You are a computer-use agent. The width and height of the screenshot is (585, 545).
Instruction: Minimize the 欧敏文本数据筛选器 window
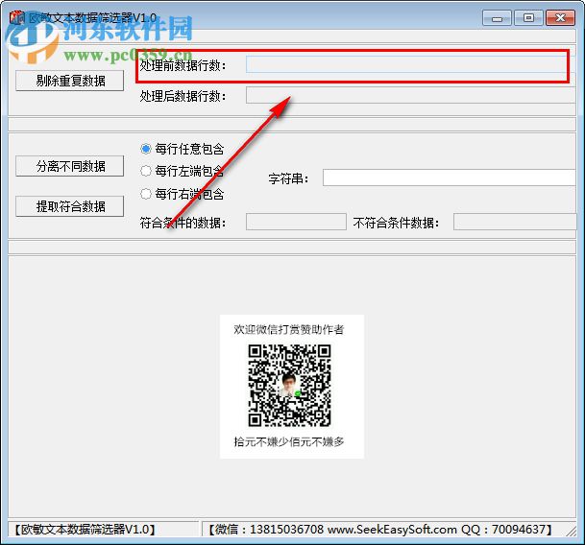pyautogui.click(x=497, y=18)
